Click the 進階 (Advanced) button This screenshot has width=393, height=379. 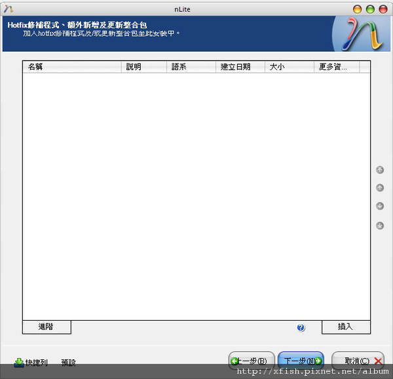click(47, 327)
